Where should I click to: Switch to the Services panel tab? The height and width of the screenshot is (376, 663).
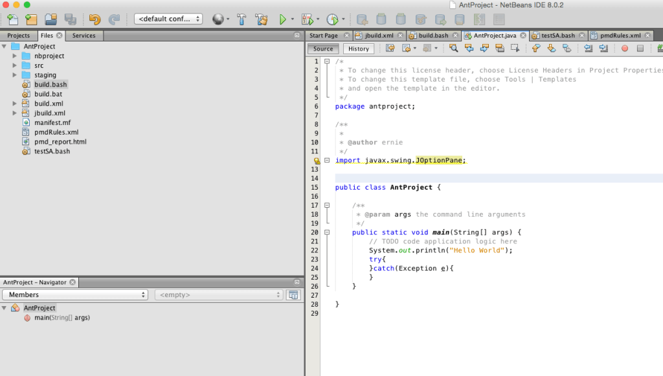point(84,36)
